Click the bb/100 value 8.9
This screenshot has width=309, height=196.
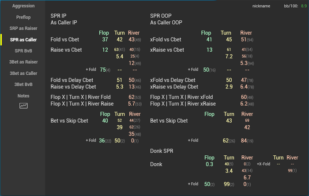(303, 7)
